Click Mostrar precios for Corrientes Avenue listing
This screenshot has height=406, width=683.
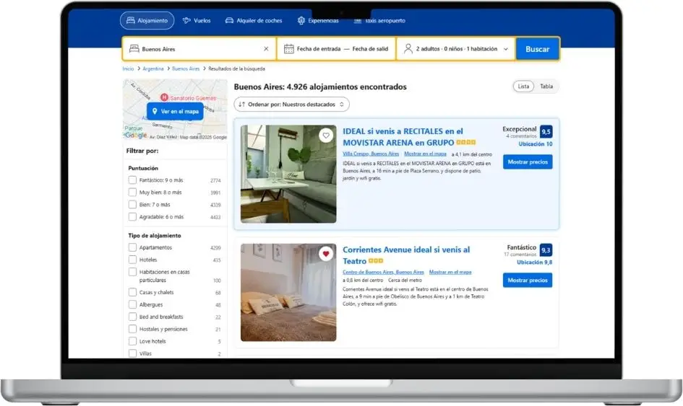[x=528, y=280]
